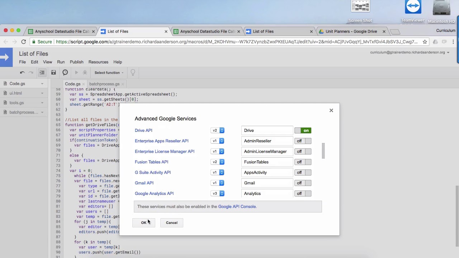This screenshot has height=258, width=459.
Task: Close the Unit Planners Google Drive tab
Action: click(x=384, y=32)
